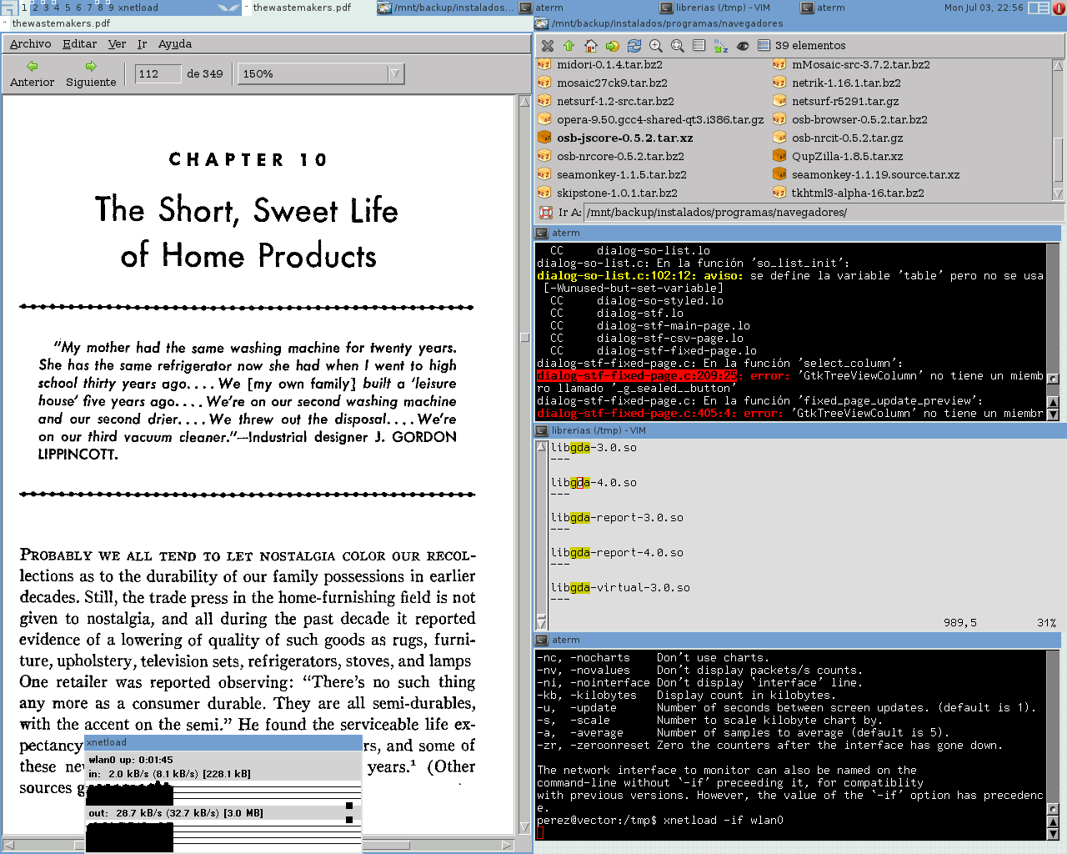The height and width of the screenshot is (854, 1067).
Task: Open the Ver menu
Action: [118, 43]
